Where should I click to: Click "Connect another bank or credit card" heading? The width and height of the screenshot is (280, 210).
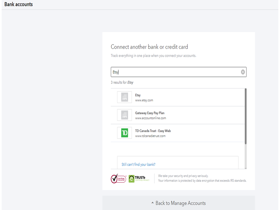[x=149, y=47]
